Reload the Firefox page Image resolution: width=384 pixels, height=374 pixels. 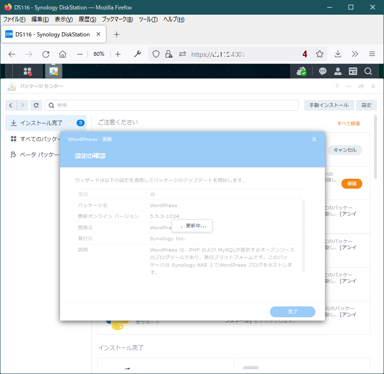tap(46, 54)
